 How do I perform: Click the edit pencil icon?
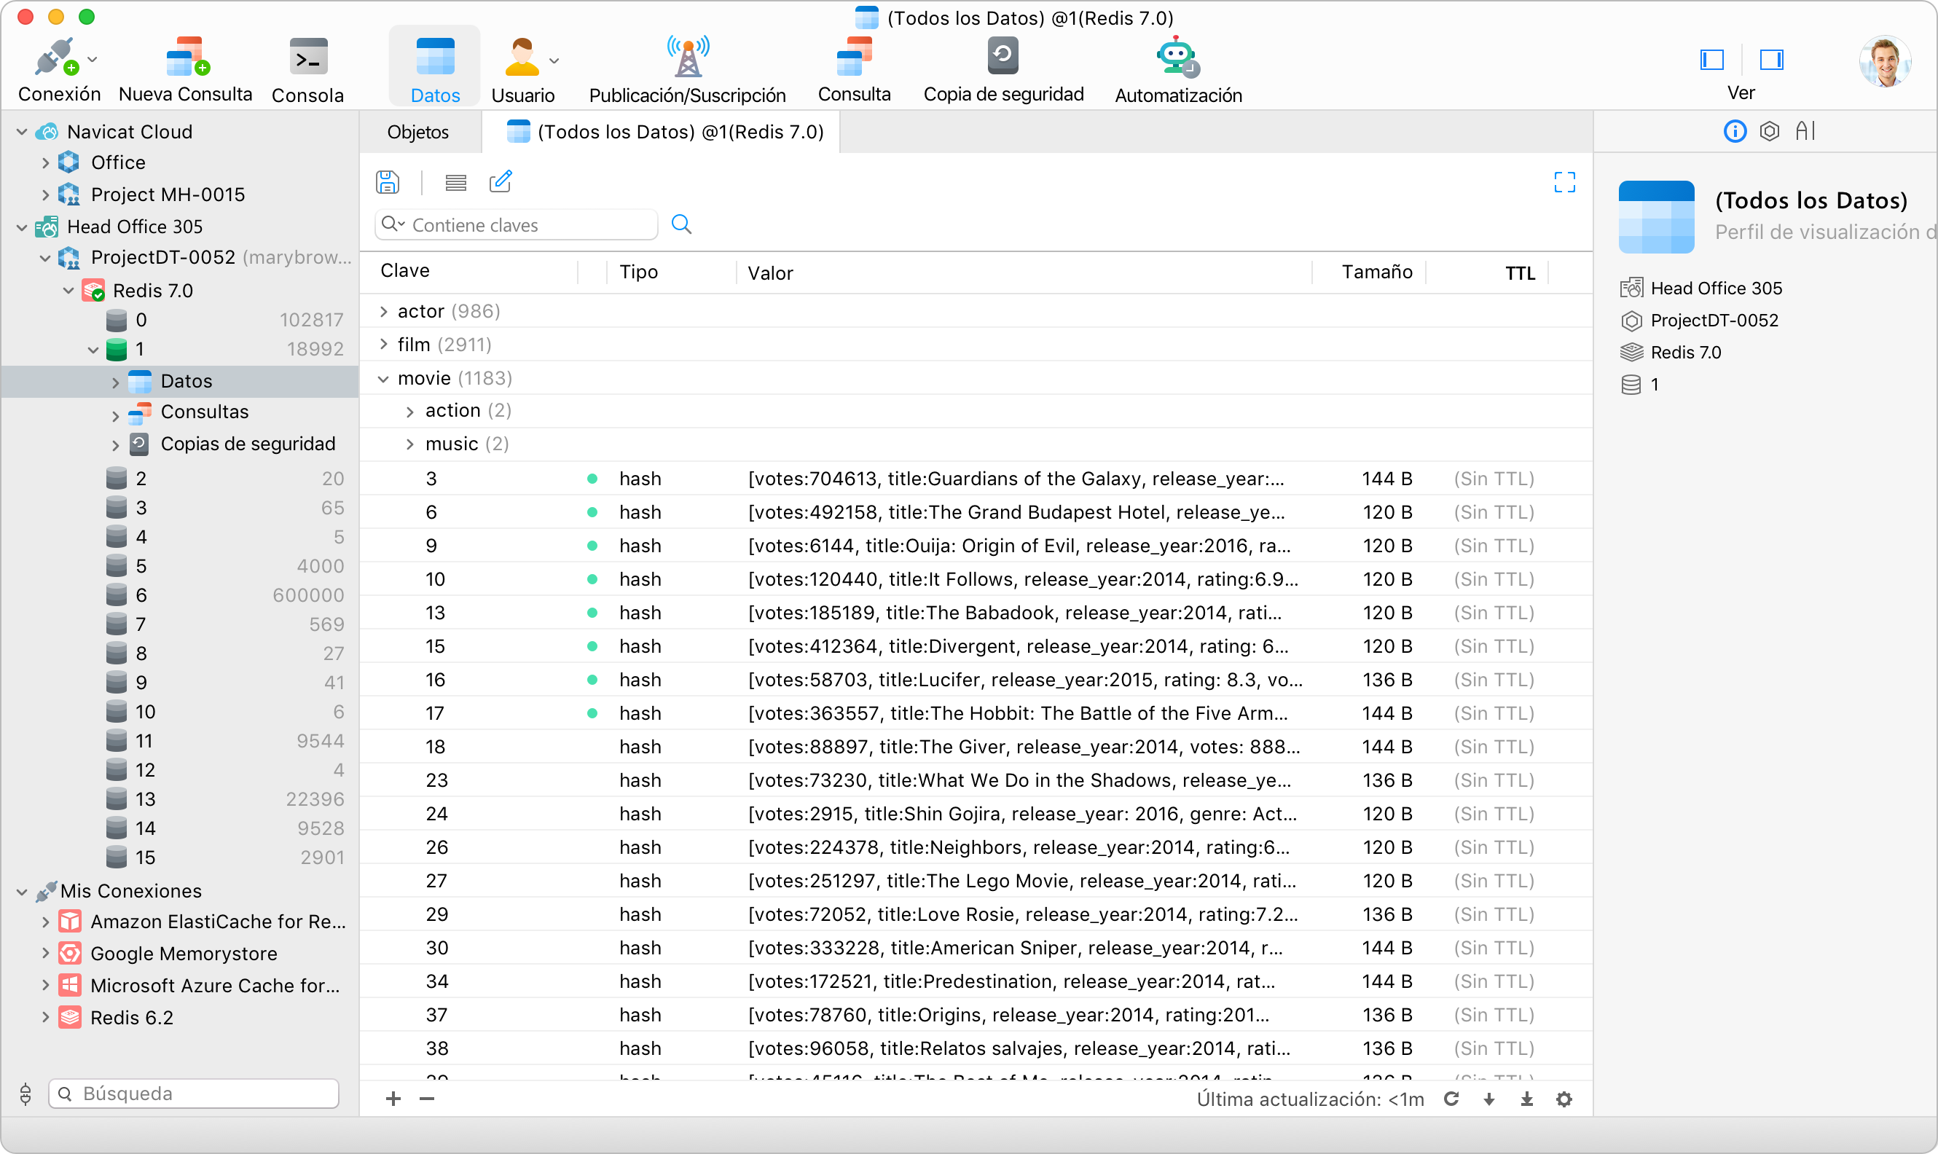(500, 181)
